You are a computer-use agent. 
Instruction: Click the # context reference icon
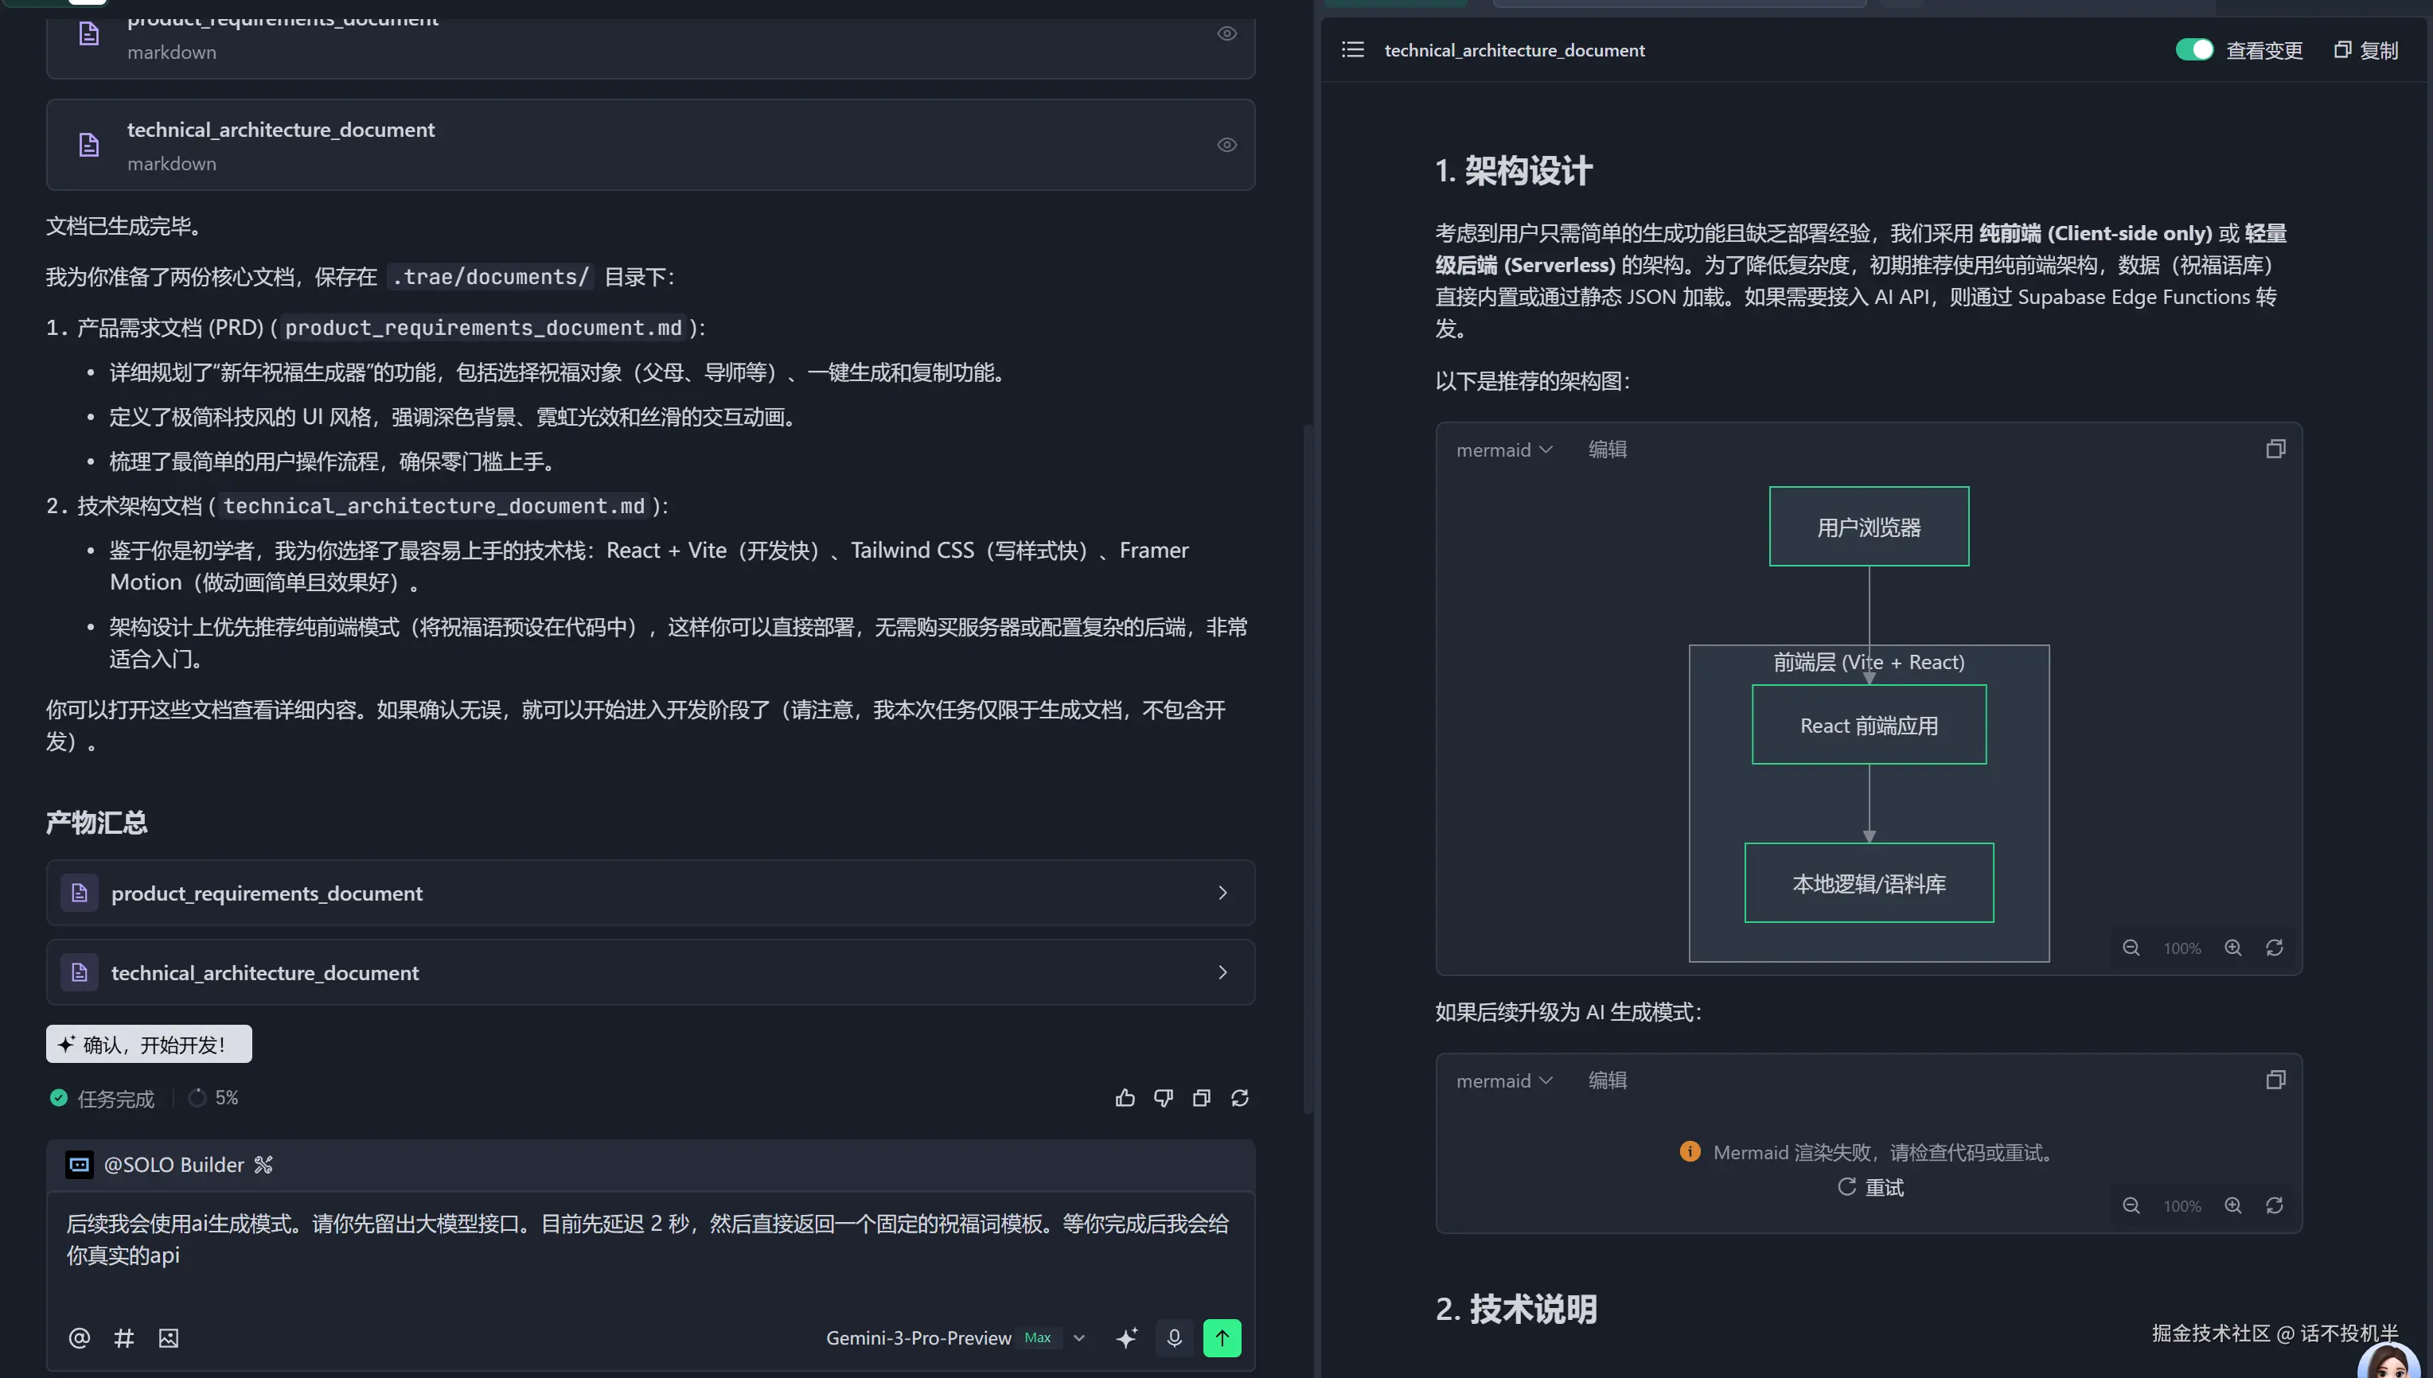124,1337
